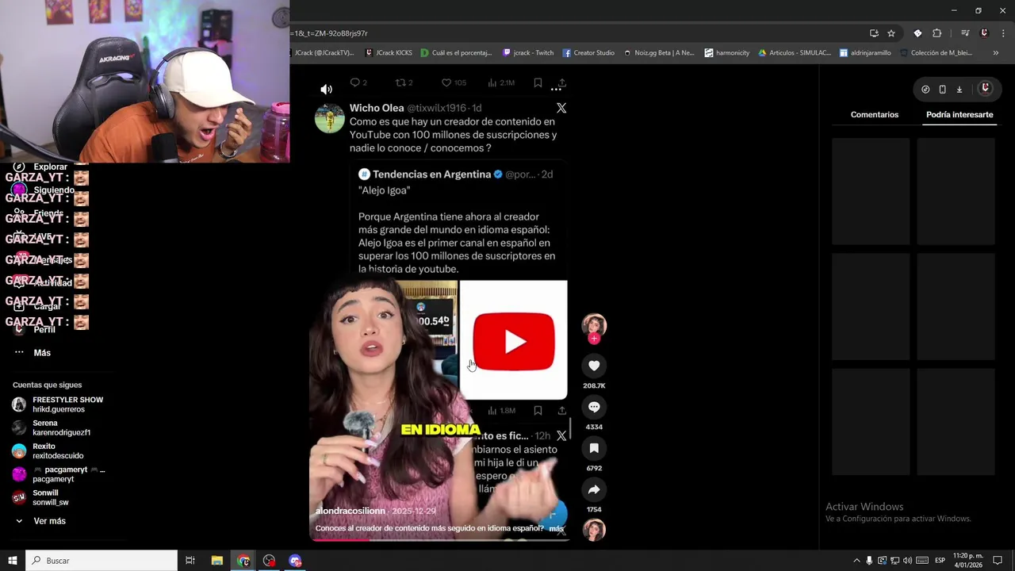Share the video with the 1754 arrow icon
The height and width of the screenshot is (571, 1015).
[x=594, y=489]
